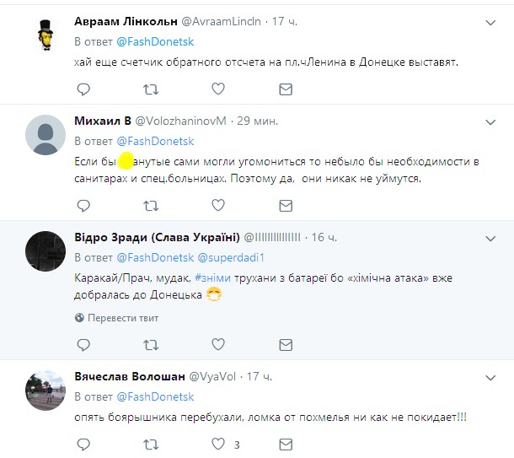This screenshot has width=514, height=458.
Task: Like Михаил В's tweet
Action: click(218, 205)
